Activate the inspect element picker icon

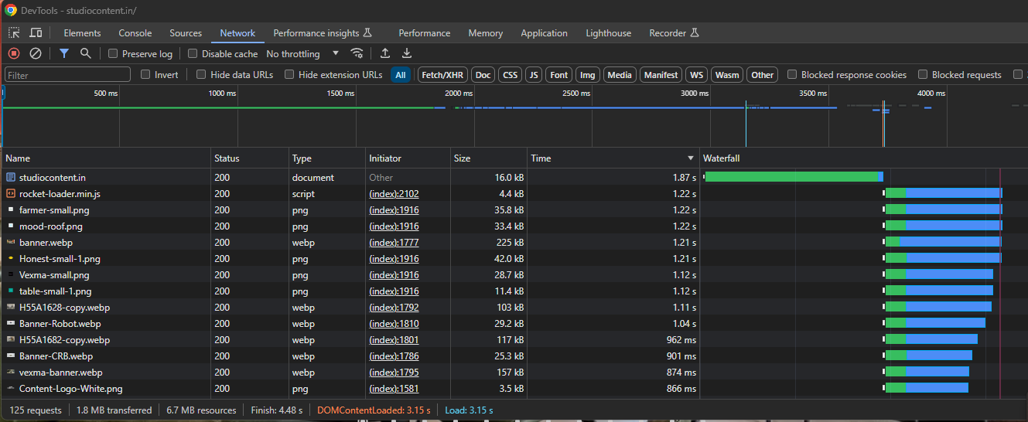tap(14, 32)
